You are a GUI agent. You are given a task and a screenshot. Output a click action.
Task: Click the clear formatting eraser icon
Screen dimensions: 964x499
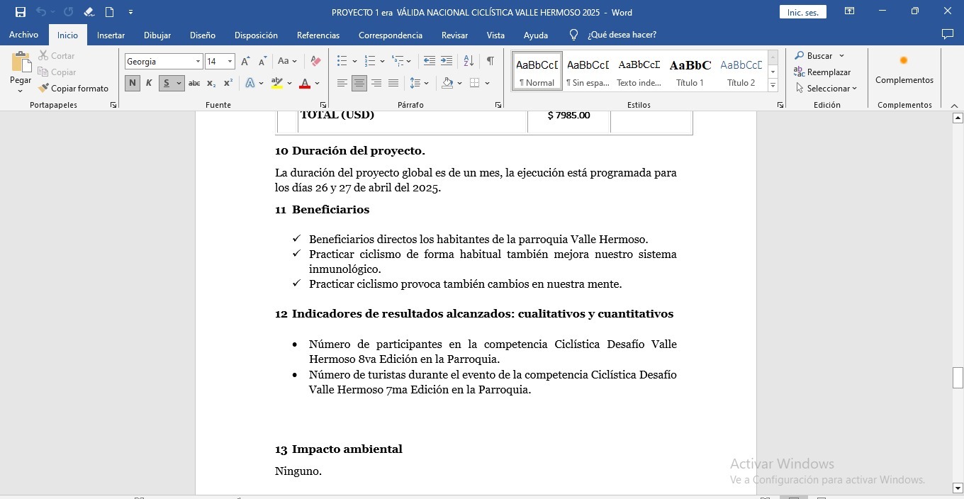(x=315, y=62)
